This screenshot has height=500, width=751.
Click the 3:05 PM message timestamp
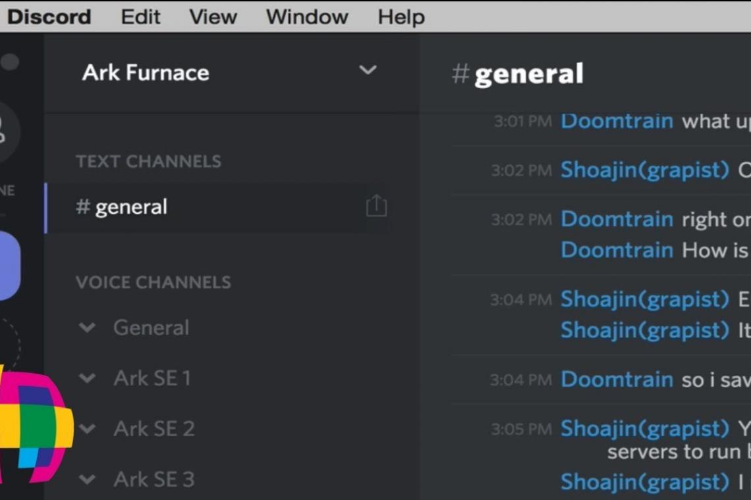(522, 429)
